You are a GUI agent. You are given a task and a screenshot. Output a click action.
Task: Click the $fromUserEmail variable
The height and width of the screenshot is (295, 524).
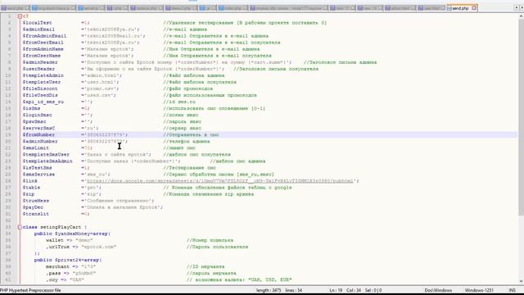coord(43,43)
